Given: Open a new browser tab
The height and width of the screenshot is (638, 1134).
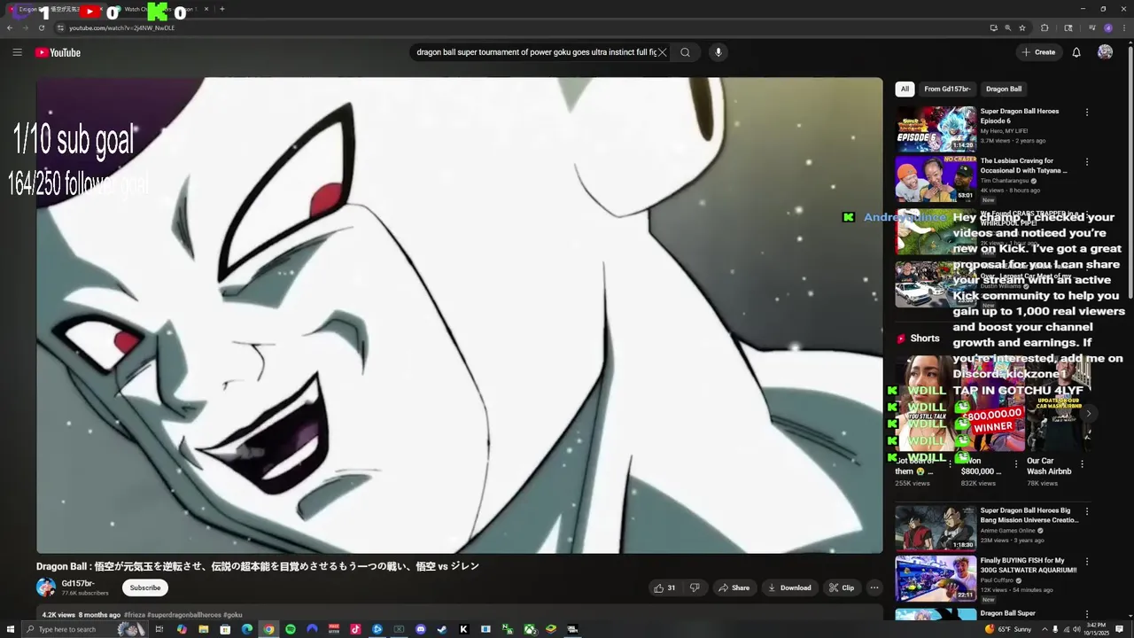Looking at the screenshot, I should tap(221, 9).
